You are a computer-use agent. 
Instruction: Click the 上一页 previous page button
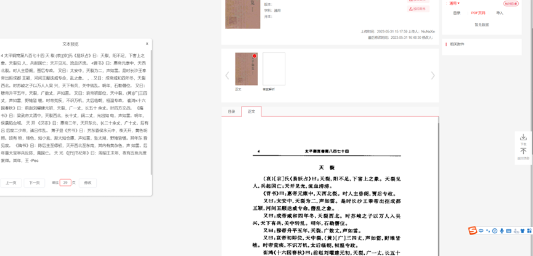coord(11,183)
